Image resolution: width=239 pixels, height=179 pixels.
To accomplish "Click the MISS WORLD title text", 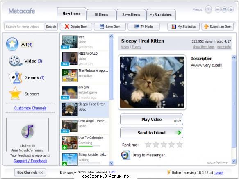I will coord(88,54).
